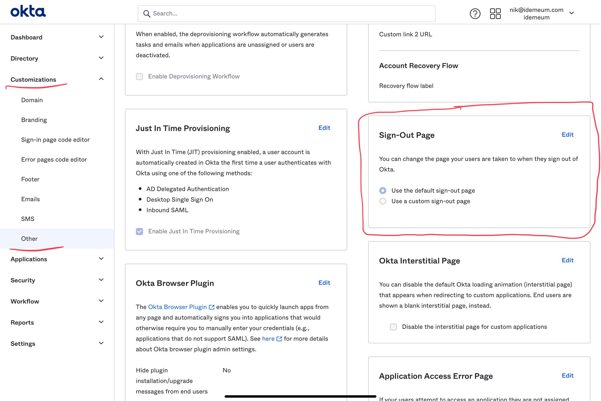Open the Security sidebar section

click(x=23, y=280)
